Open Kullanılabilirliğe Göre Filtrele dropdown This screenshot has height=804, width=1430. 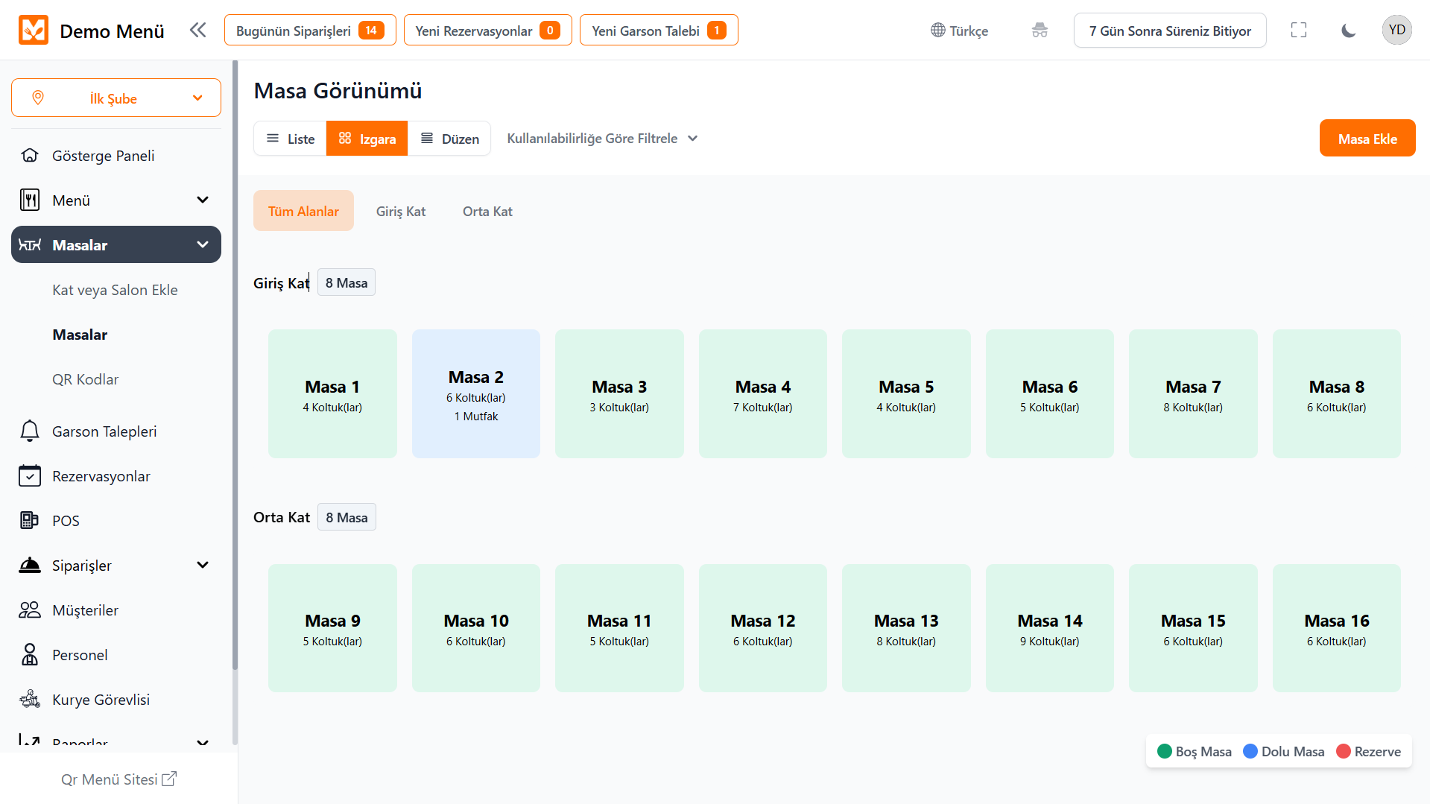pyautogui.click(x=602, y=139)
